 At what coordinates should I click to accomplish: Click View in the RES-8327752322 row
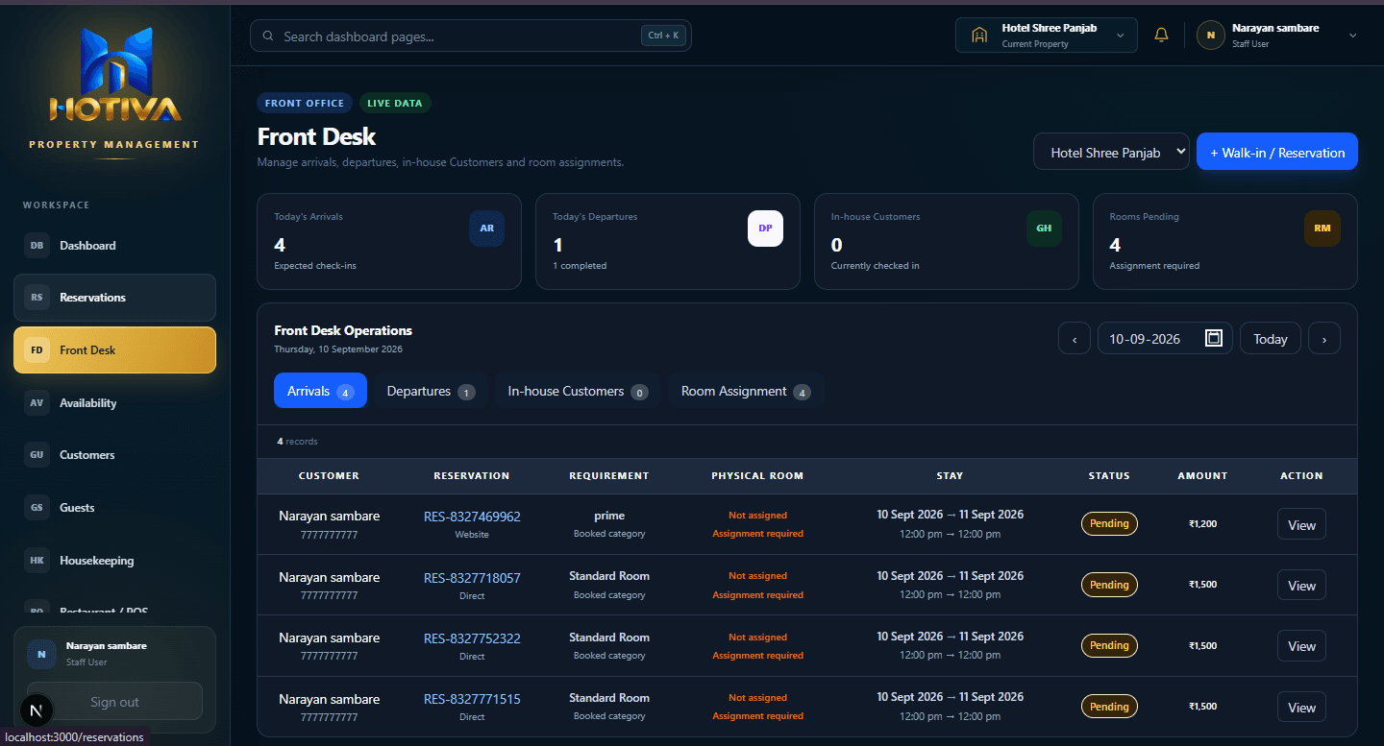click(1301, 646)
